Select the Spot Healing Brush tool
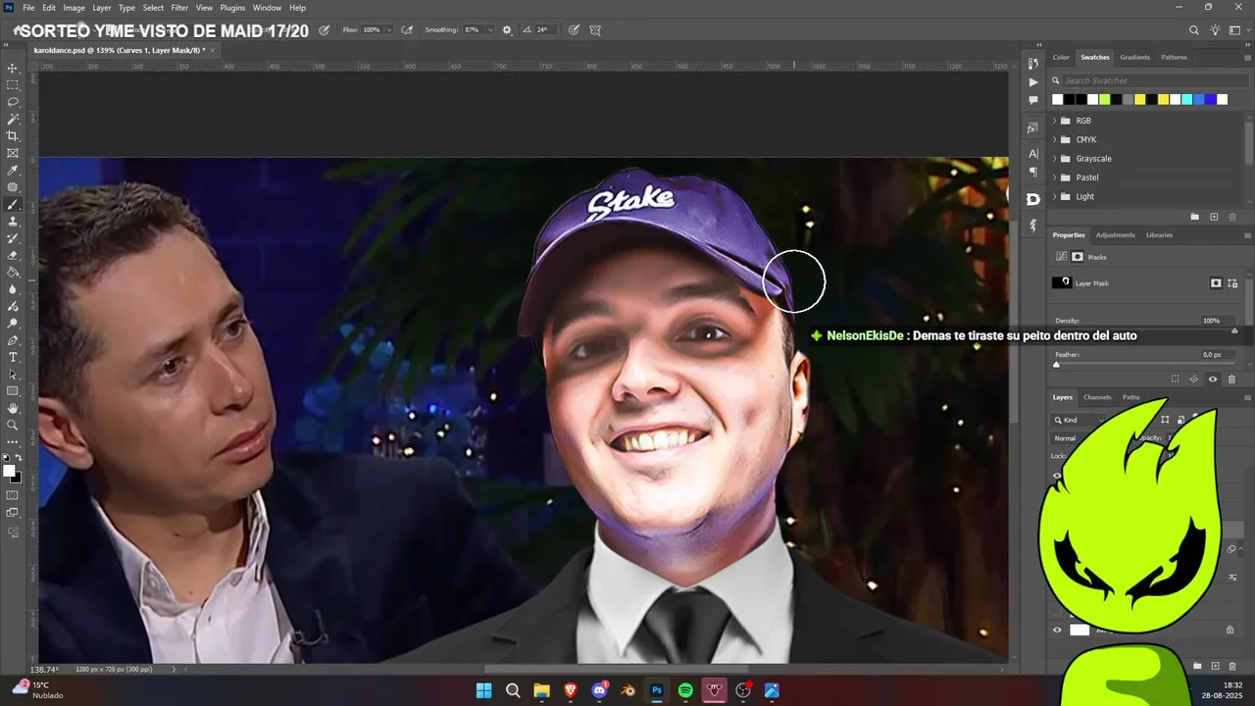The image size is (1255, 706). click(x=13, y=187)
